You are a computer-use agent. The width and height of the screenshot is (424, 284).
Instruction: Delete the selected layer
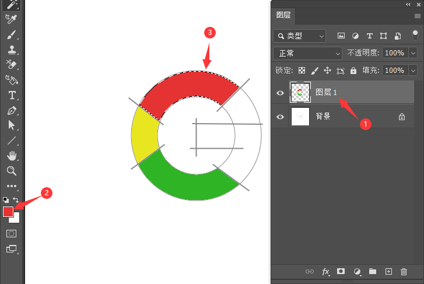404,272
